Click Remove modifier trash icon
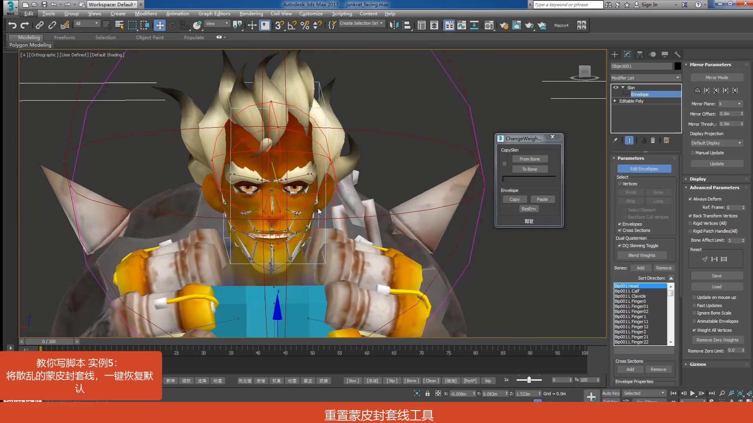The image size is (753, 423). [x=653, y=140]
